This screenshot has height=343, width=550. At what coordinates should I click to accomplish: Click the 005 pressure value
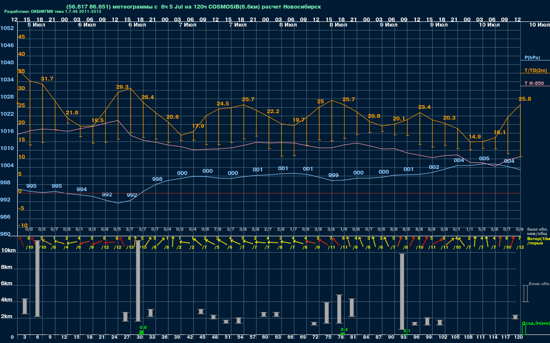pos(484,159)
